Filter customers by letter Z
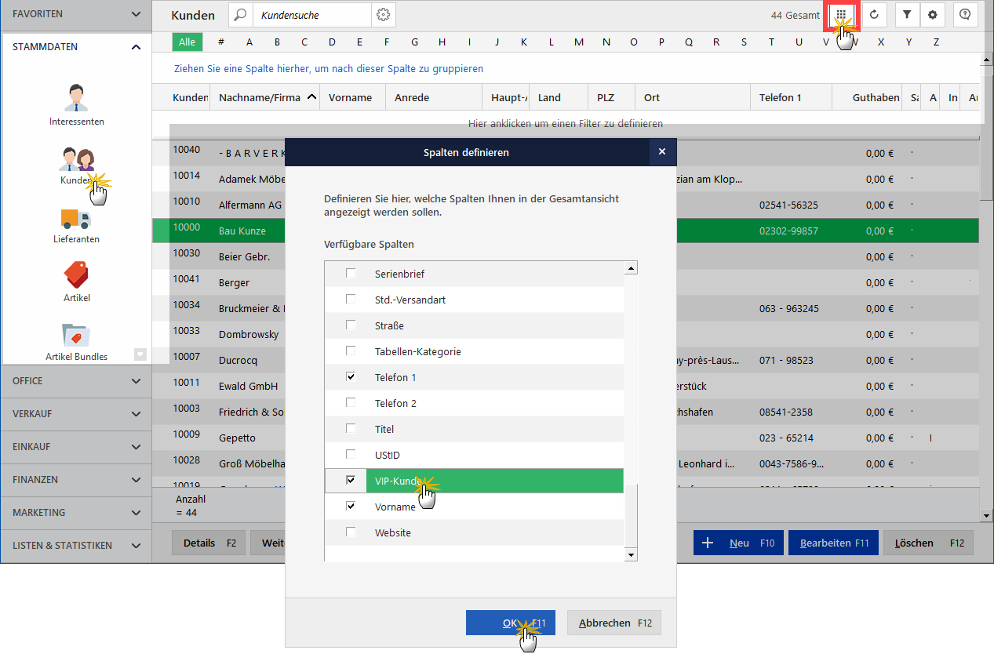The height and width of the screenshot is (654, 994). pyautogui.click(x=936, y=42)
